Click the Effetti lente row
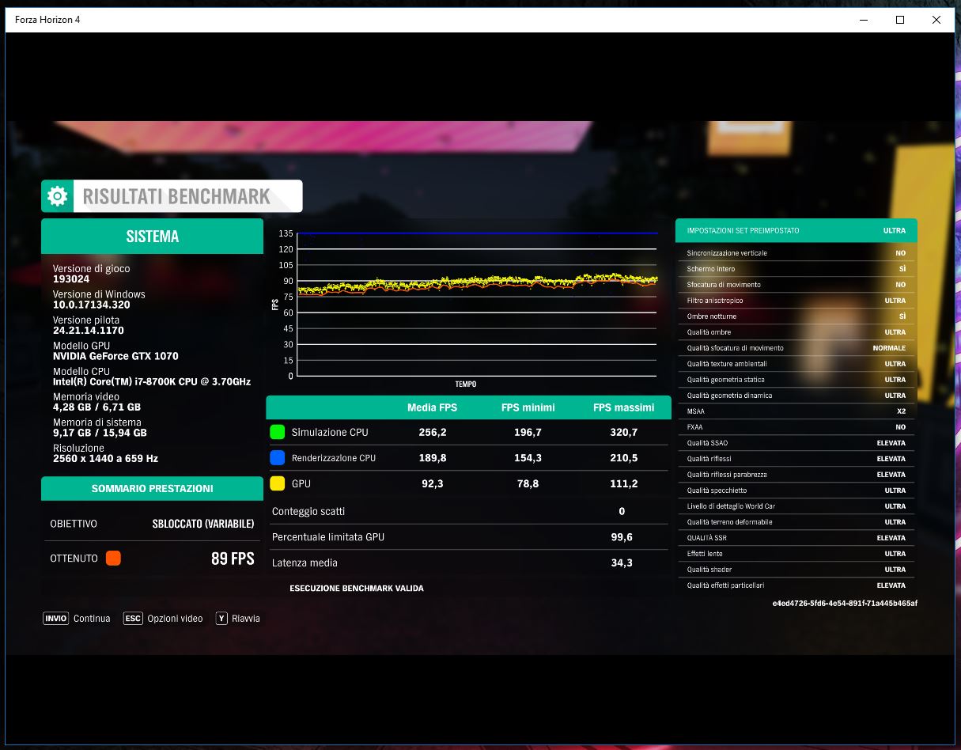961x750 pixels. pyautogui.click(x=796, y=554)
